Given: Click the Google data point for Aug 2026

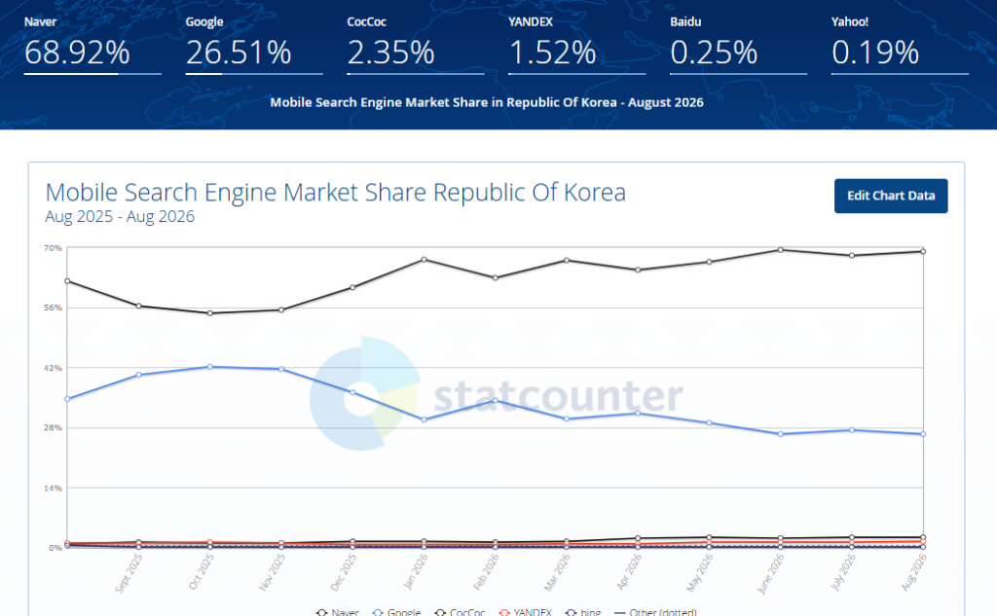Looking at the screenshot, I should coord(923,434).
